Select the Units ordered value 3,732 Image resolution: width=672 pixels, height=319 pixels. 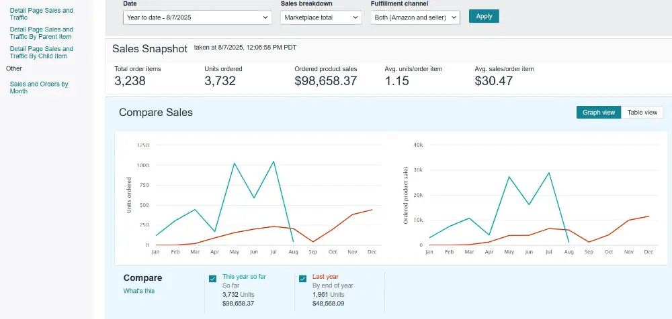pos(220,81)
